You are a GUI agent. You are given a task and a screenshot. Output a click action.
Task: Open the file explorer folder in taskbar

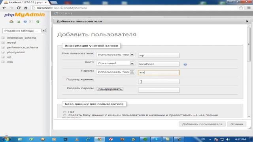point(20,139)
